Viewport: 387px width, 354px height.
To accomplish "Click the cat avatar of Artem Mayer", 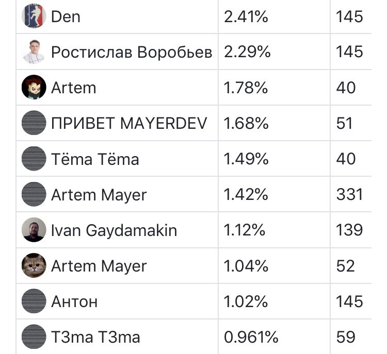I will [34, 265].
